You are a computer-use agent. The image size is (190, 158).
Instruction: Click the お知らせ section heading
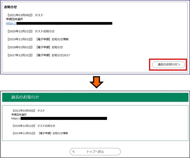(11, 7)
